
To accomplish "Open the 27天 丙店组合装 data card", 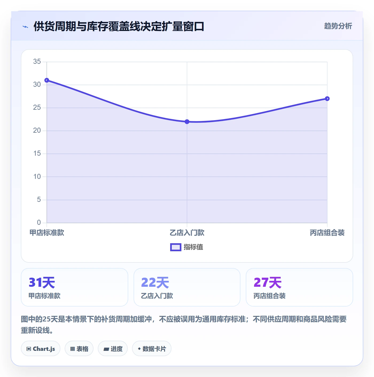I will pos(299,287).
